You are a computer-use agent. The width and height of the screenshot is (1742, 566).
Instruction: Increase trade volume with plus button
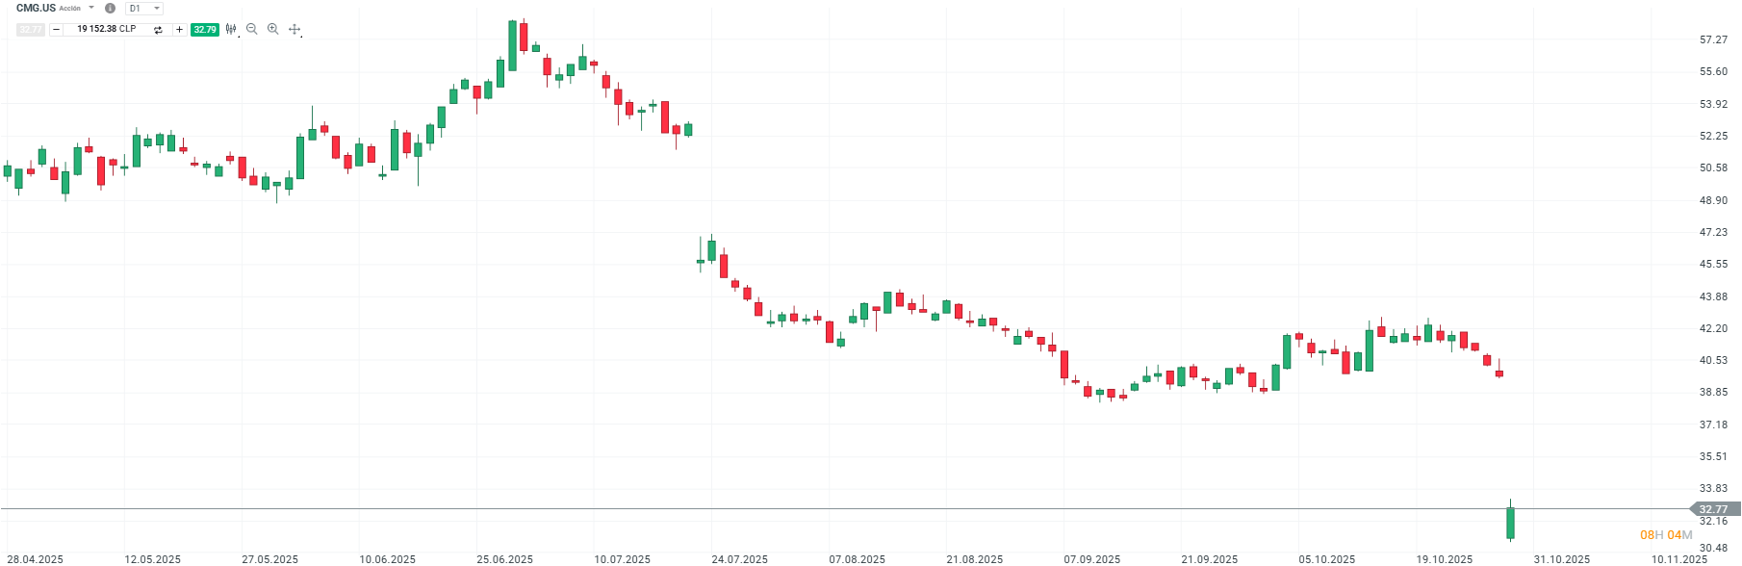[x=179, y=30]
